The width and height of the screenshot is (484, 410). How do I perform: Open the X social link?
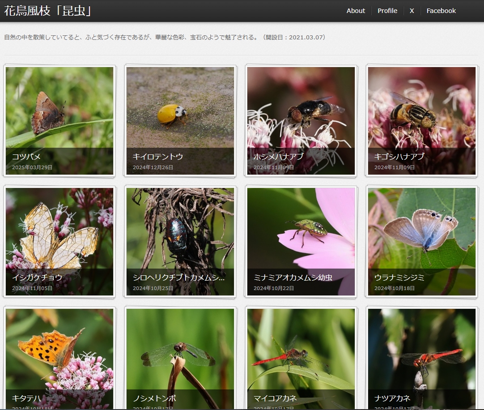pos(412,11)
